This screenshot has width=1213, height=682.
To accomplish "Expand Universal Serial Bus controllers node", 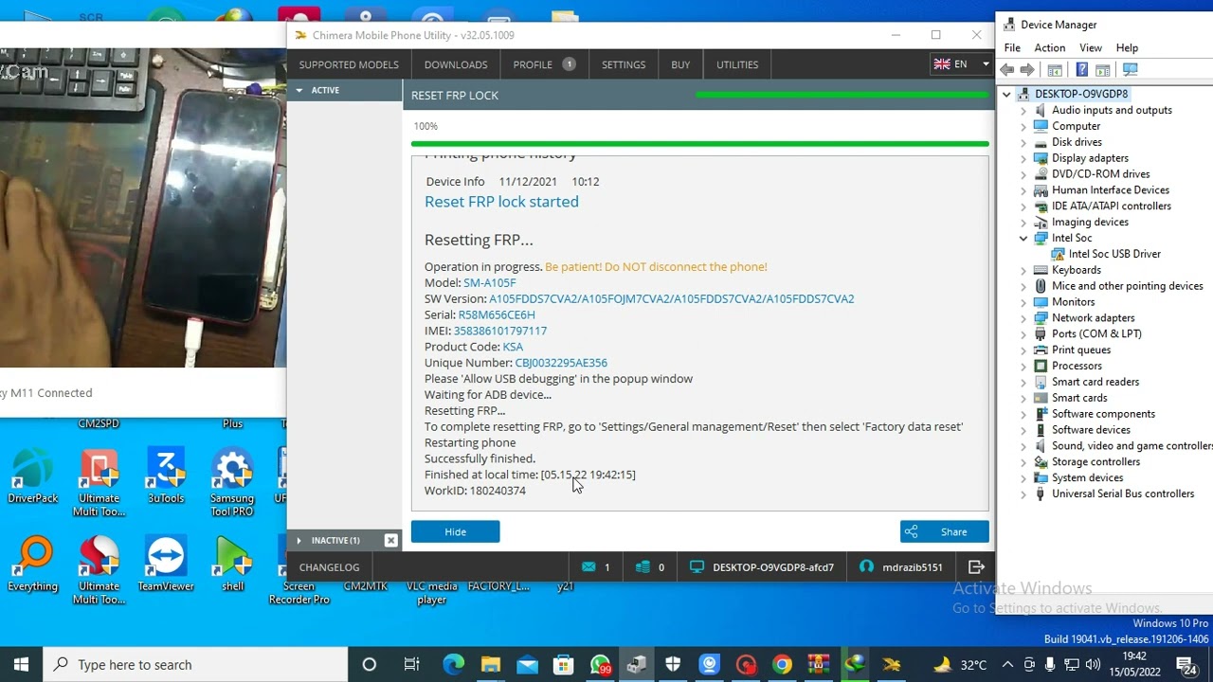I will [1023, 494].
